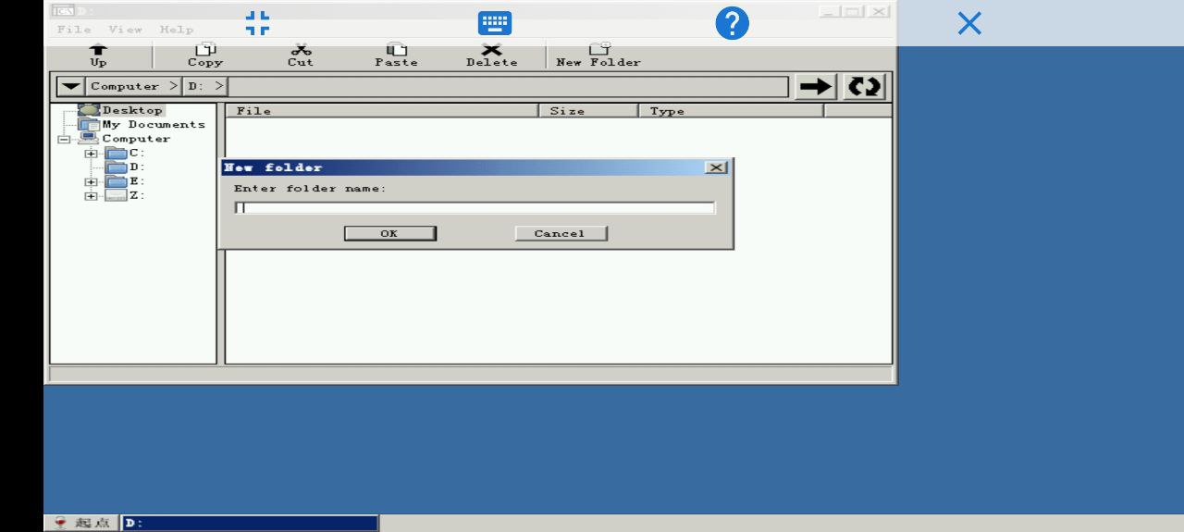1184x532 pixels.
Task: Click the Computer breadcrumb segment
Action: coord(135,86)
